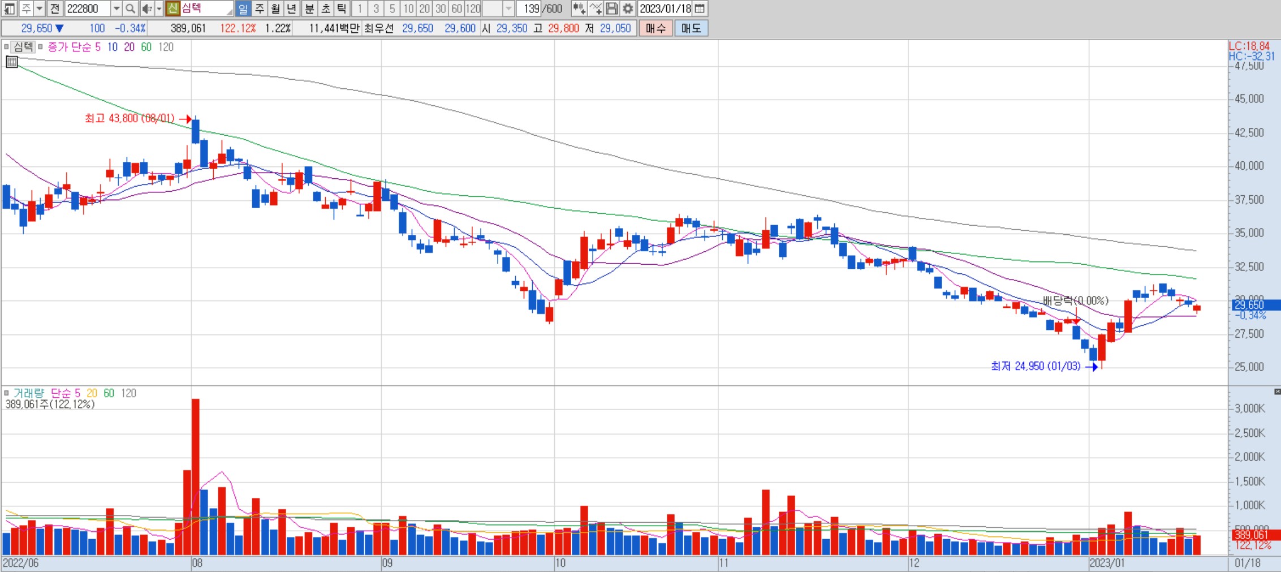Click the 2022/06 date axis label
This screenshot has width=1281, height=572.
coord(21,563)
